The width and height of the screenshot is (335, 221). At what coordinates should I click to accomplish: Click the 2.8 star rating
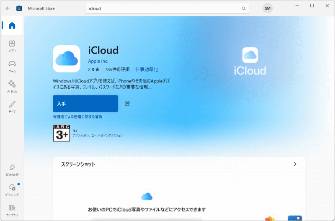[x=93, y=69]
